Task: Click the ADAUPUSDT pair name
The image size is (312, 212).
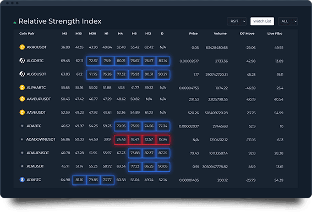Action: pos(38,153)
